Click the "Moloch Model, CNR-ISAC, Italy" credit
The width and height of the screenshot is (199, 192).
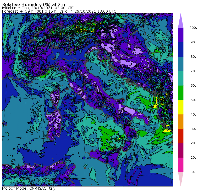coord(29,188)
